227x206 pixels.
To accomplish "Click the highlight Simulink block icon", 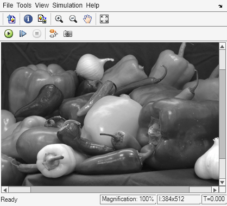I will pyautogui.click(x=54, y=34).
